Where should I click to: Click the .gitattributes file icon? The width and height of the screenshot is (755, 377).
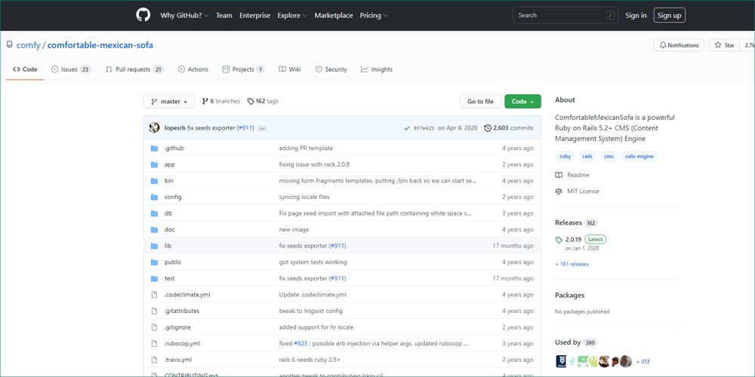point(154,311)
